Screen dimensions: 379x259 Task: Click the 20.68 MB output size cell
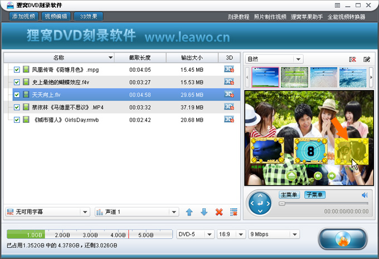pyautogui.click(x=192, y=120)
